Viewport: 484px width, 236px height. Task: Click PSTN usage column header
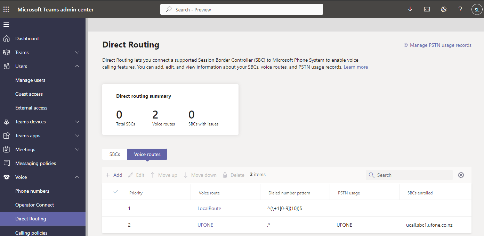(349, 193)
